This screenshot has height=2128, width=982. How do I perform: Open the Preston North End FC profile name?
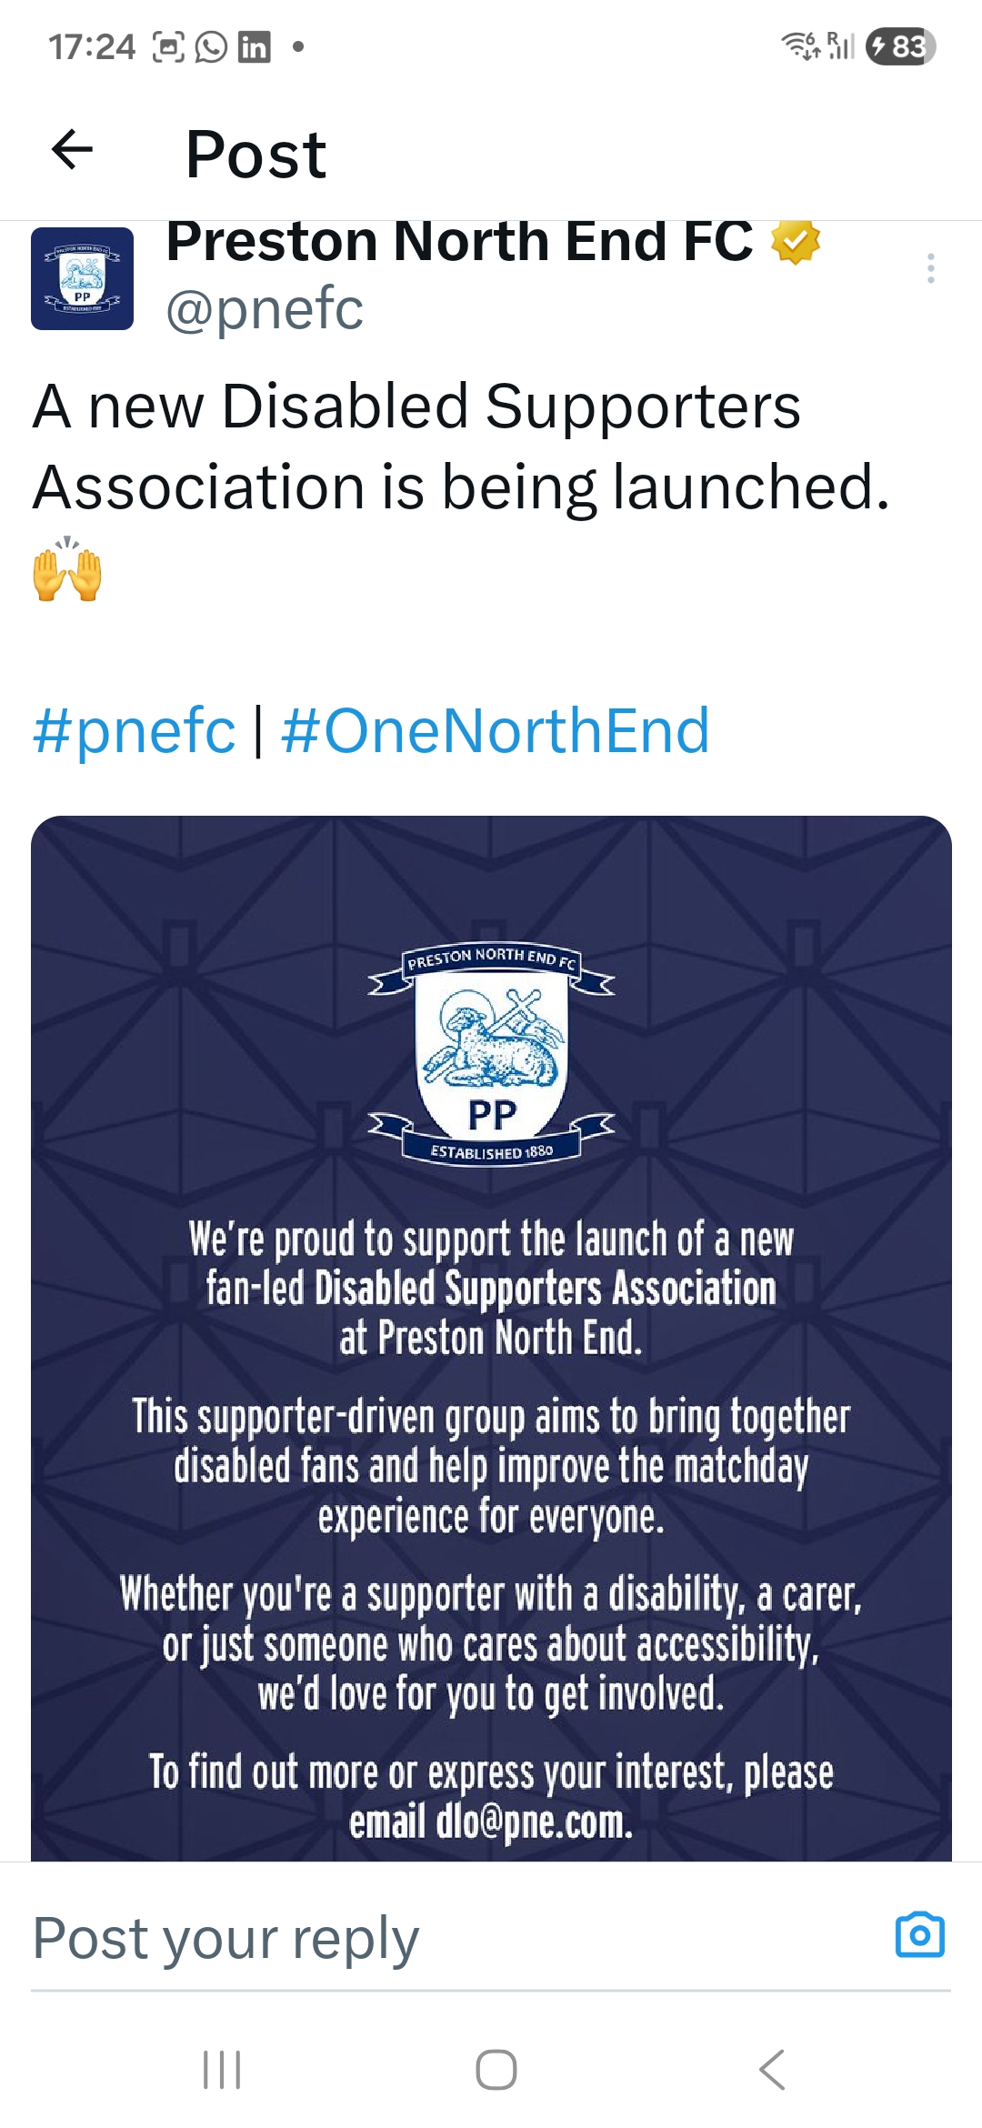point(459,241)
